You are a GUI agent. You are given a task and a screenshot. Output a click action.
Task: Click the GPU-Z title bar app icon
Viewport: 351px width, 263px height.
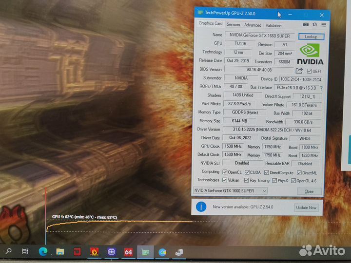click(x=200, y=12)
